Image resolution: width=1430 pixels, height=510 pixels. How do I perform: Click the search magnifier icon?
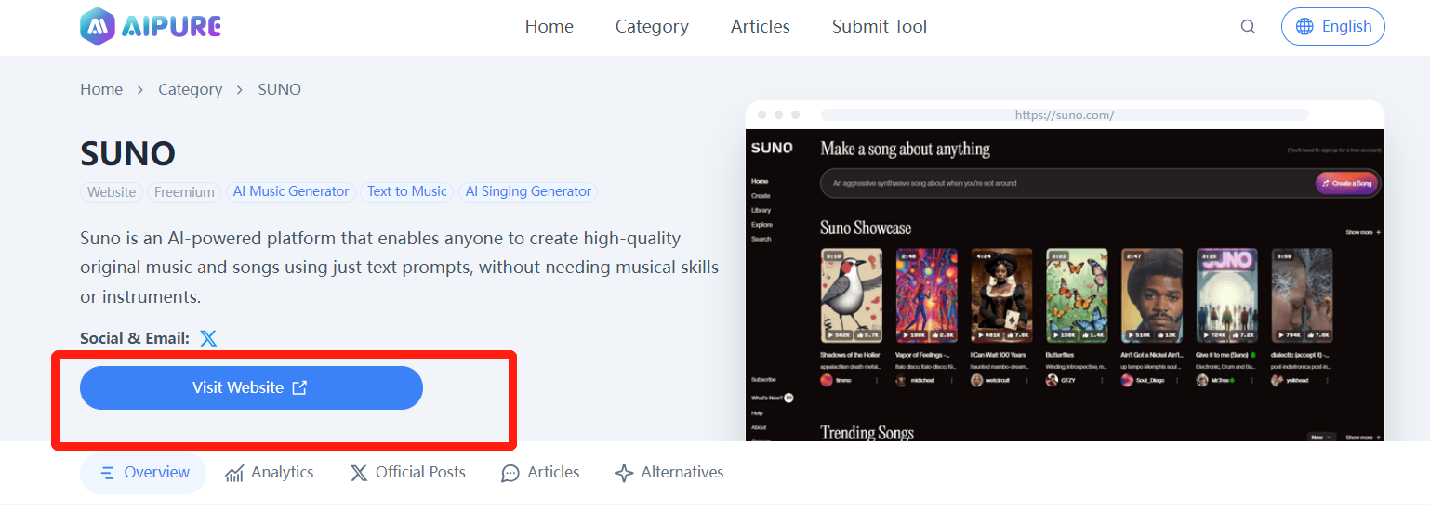[1248, 27]
